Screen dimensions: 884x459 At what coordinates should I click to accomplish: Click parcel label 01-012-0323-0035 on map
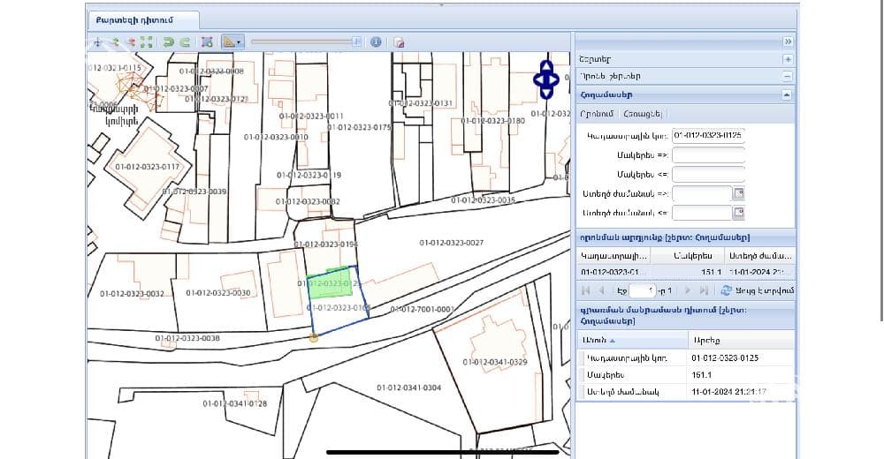[x=484, y=200]
